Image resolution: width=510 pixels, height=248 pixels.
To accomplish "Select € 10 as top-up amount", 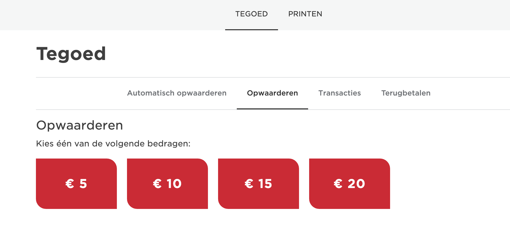I will (167, 183).
